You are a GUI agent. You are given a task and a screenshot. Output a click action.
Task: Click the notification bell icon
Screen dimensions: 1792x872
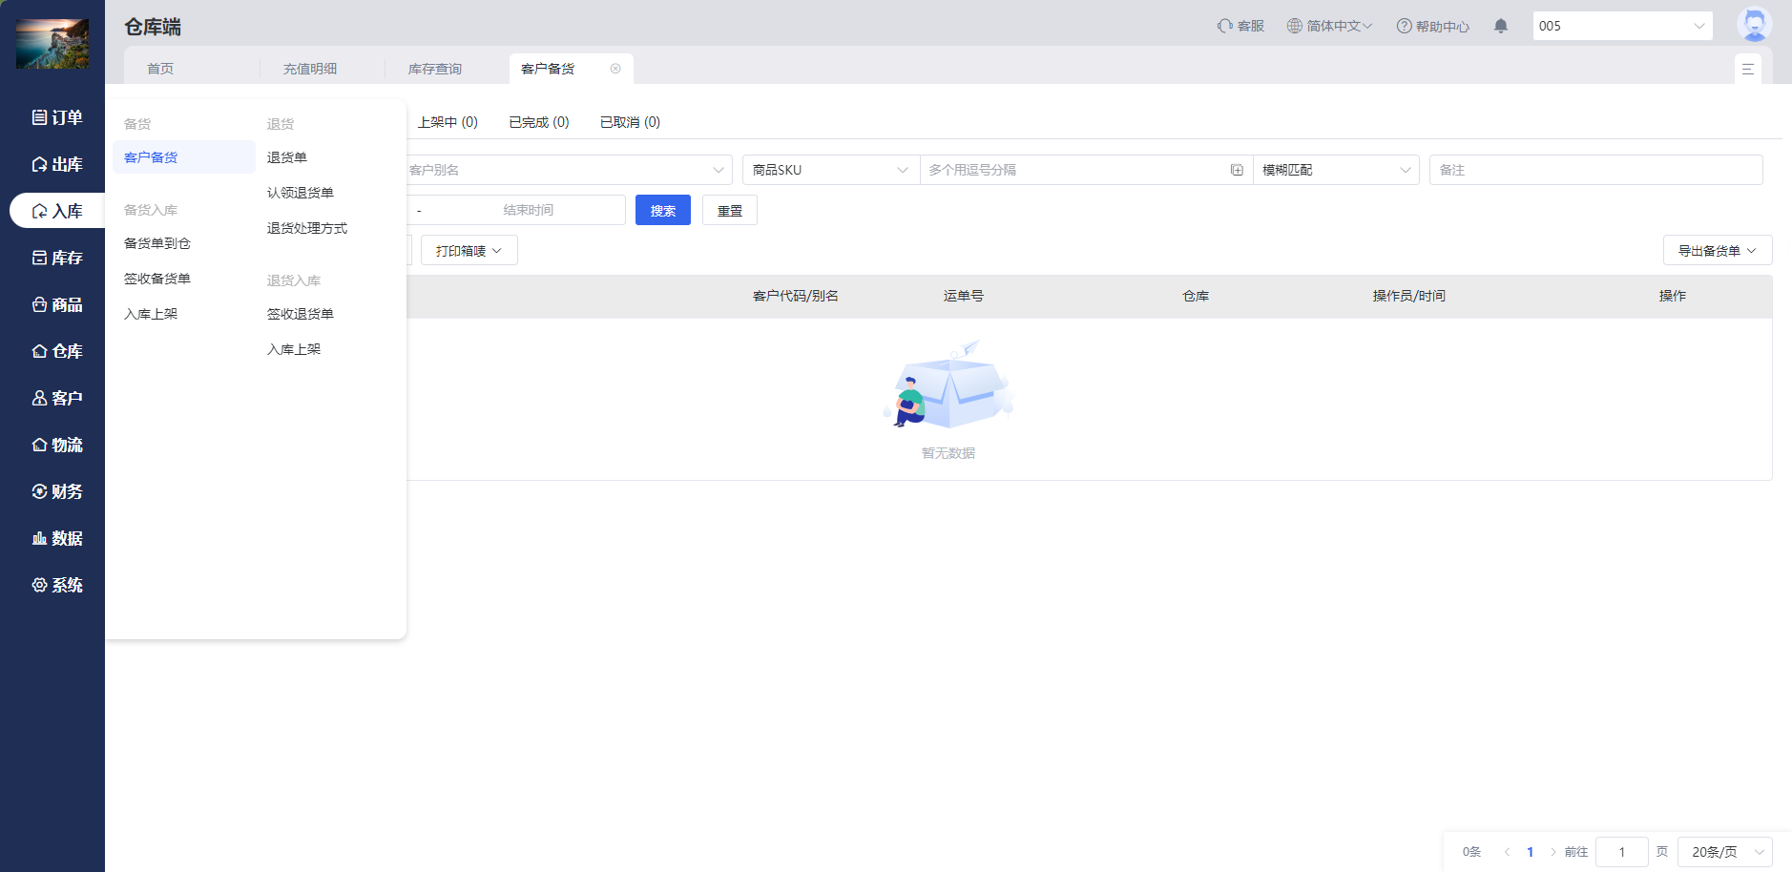[x=1501, y=26]
